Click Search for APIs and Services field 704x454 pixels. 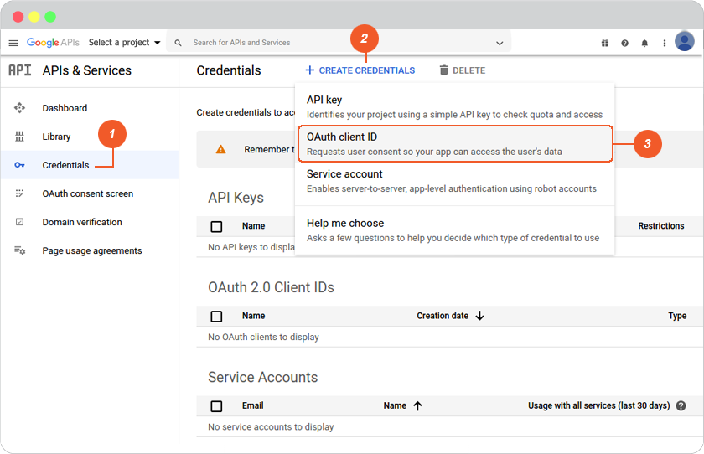[338, 43]
